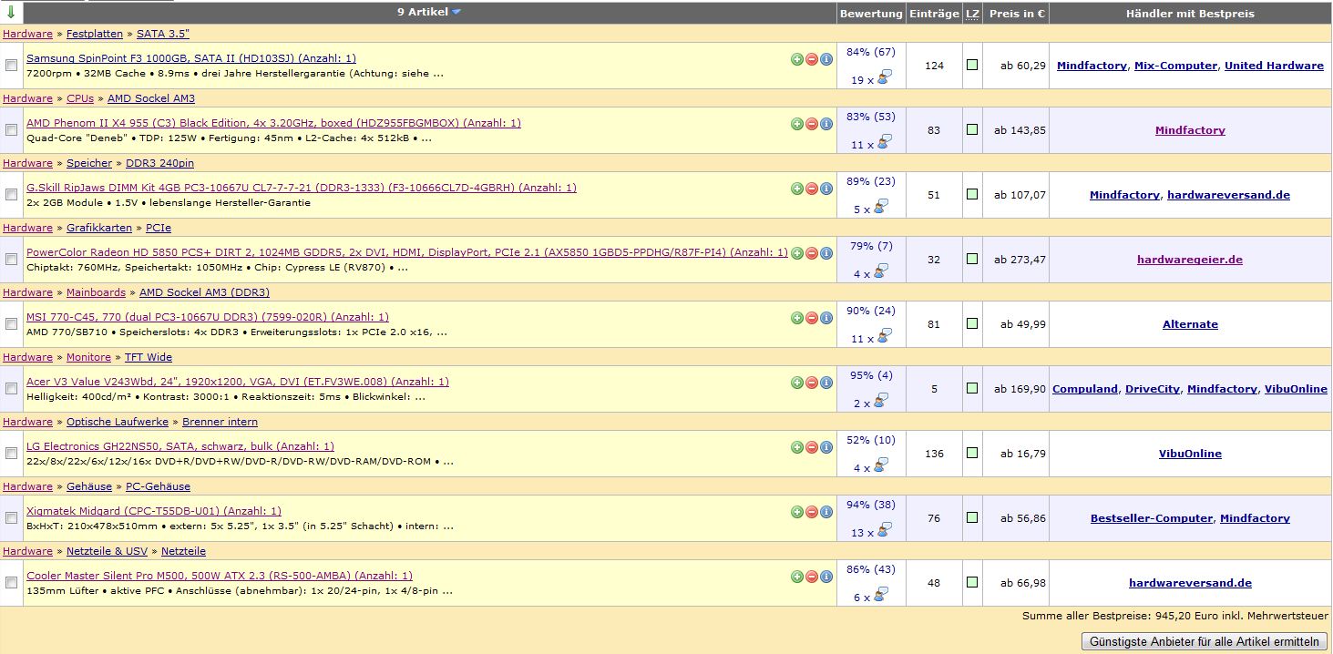Open Xigmatek Midgard product link
This screenshot has width=1333, height=654.
(x=154, y=511)
